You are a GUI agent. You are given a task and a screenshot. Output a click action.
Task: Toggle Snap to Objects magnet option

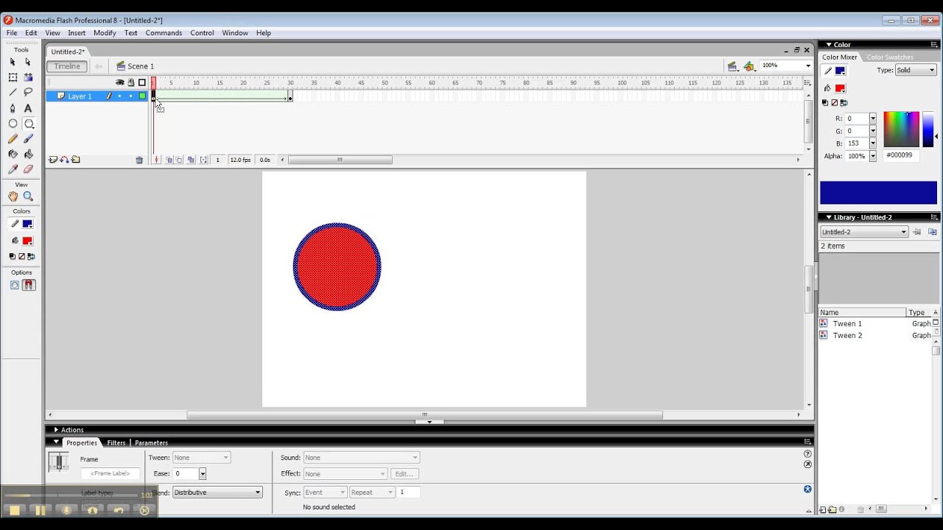click(29, 285)
